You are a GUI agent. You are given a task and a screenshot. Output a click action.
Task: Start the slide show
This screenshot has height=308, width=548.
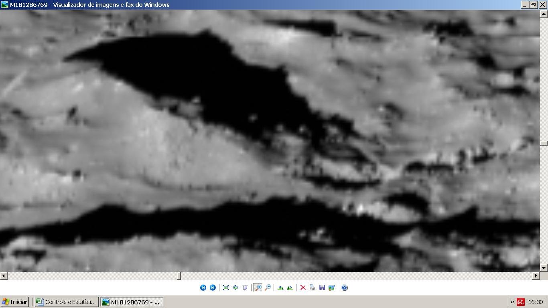pos(245,288)
